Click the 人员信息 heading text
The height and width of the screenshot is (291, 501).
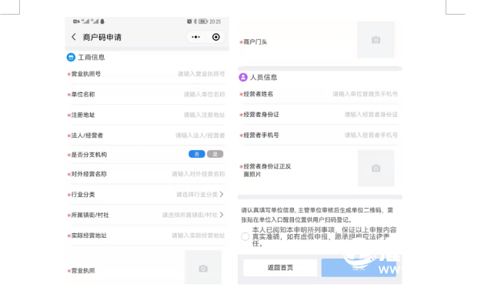264,77
